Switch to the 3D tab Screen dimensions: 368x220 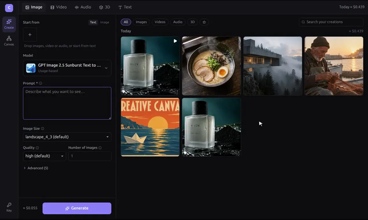[105, 7]
